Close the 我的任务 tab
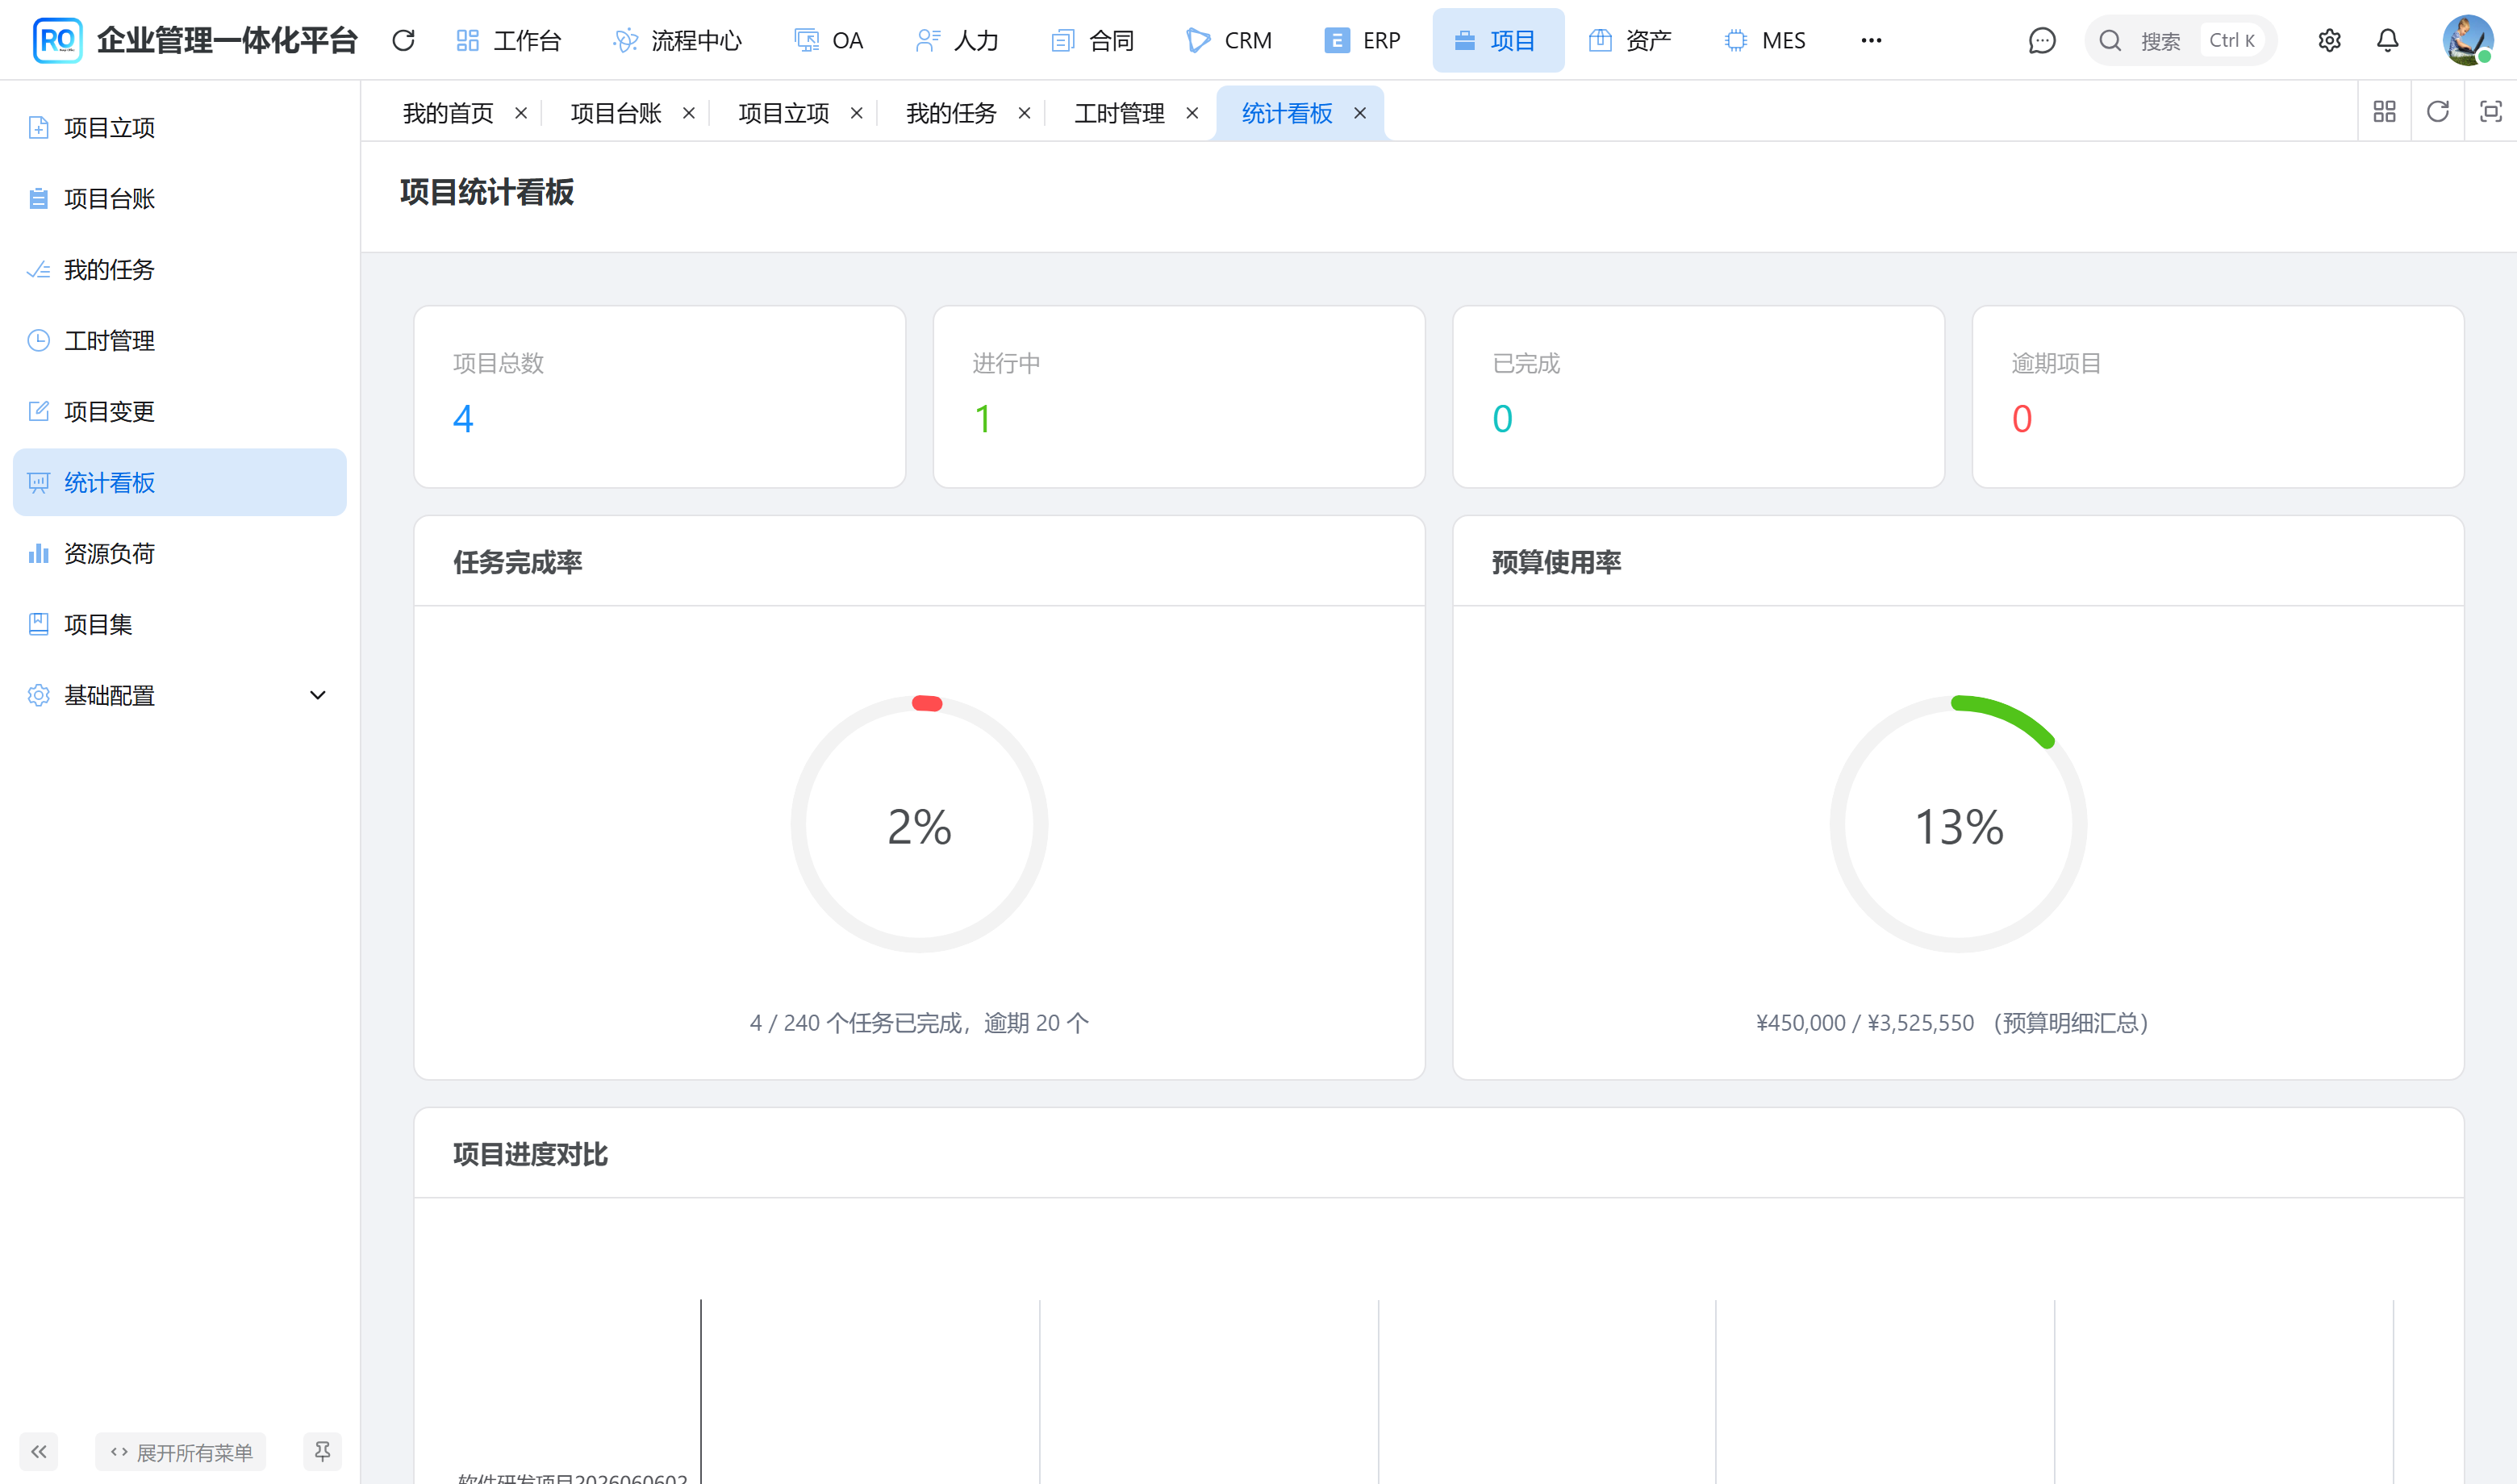The image size is (2517, 1484). point(1025,113)
